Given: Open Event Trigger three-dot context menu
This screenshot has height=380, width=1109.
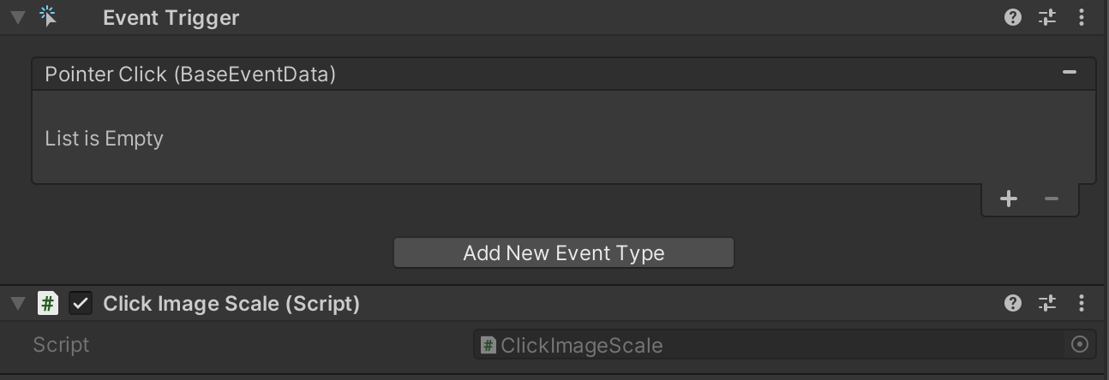Looking at the screenshot, I should (x=1082, y=18).
